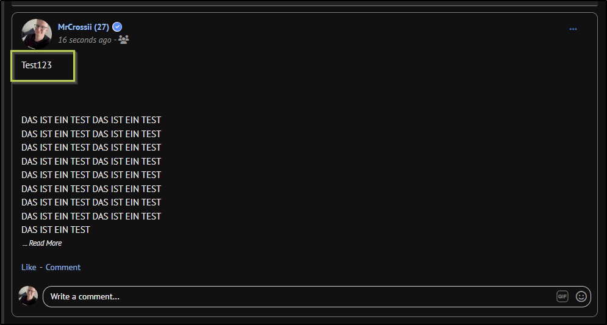This screenshot has height=325, width=607.
Task: Open the GIF picker in comment box
Action: pos(562,296)
